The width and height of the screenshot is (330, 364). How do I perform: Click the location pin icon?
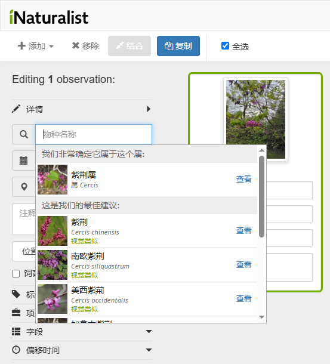click(24, 187)
